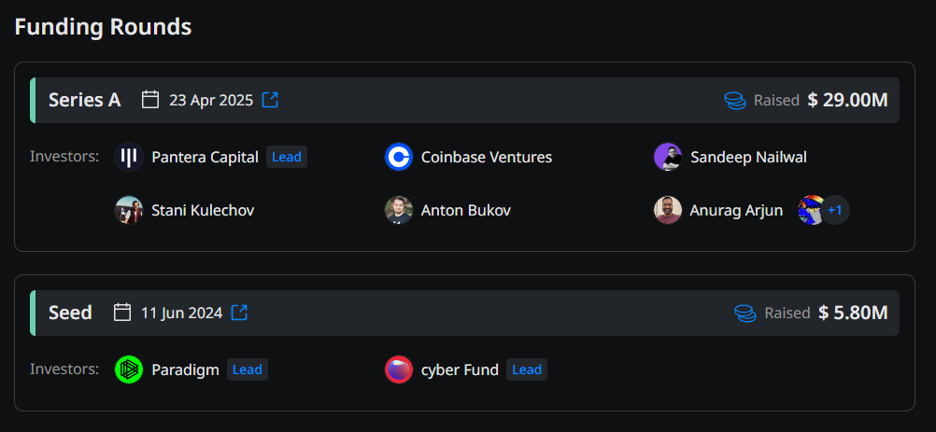Click Anton Bukov's avatar
The width and height of the screenshot is (936, 432).
[x=399, y=210]
